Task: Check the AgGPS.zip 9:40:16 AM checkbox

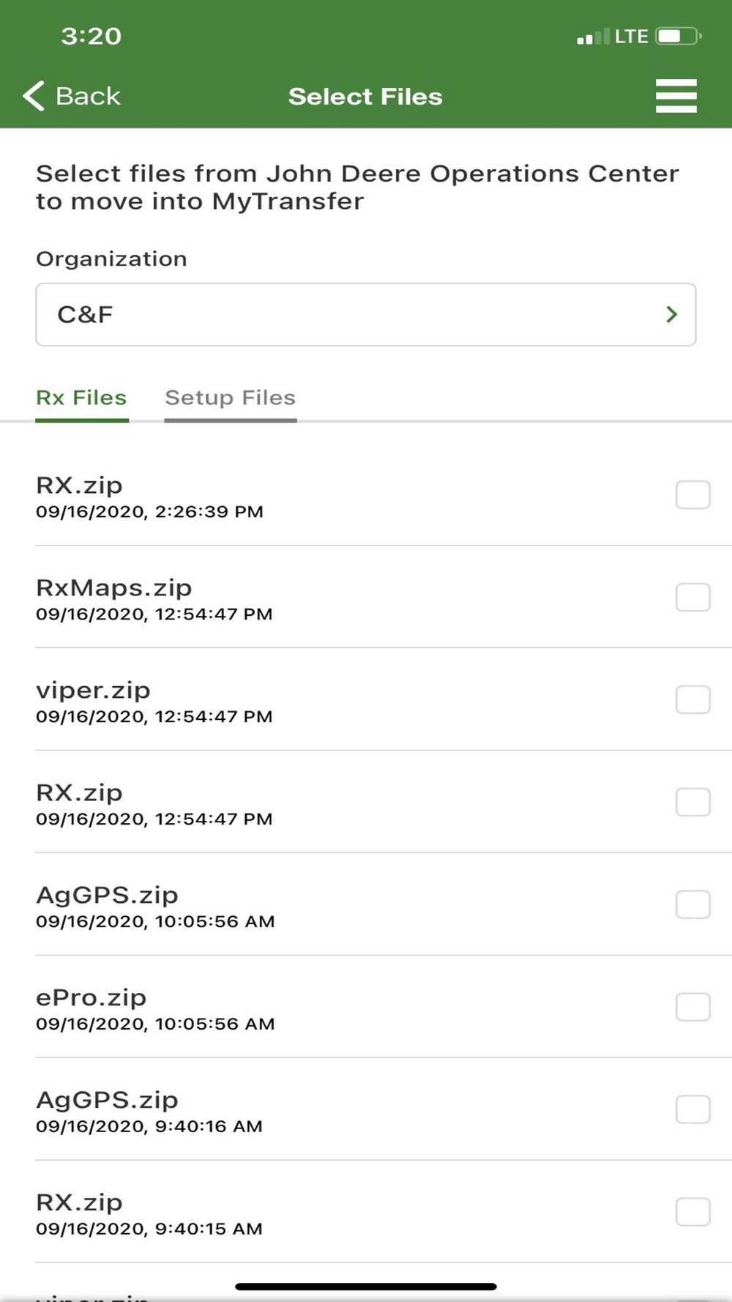Action: click(x=692, y=1110)
